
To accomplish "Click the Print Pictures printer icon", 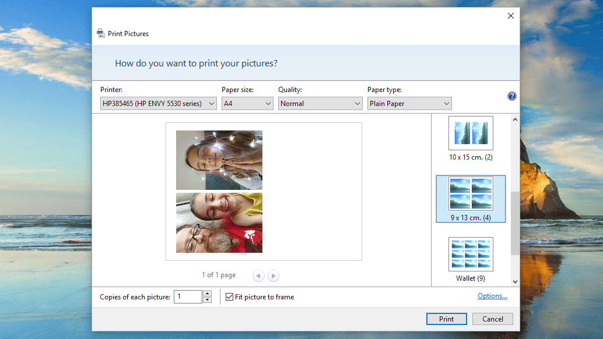I will 101,34.
